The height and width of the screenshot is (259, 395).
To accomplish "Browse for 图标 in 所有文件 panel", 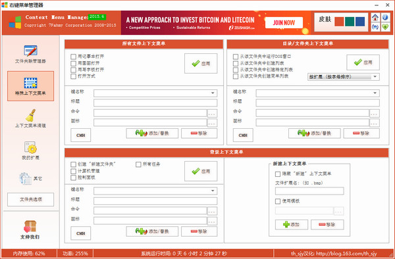I will coord(212,123).
